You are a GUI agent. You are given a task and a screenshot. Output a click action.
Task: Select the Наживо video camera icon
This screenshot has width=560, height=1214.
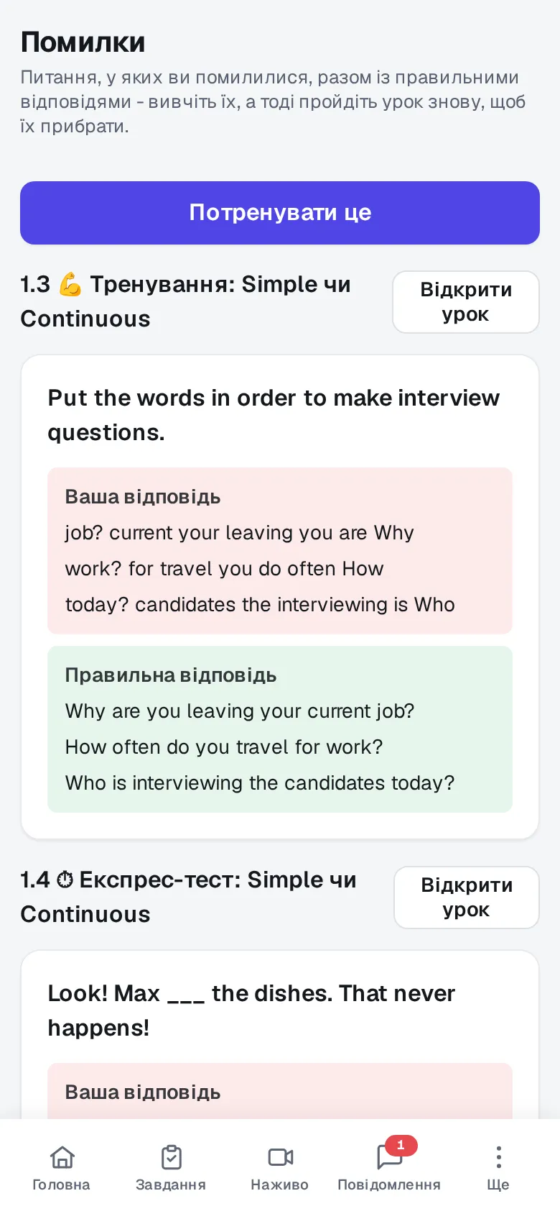point(280,1156)
